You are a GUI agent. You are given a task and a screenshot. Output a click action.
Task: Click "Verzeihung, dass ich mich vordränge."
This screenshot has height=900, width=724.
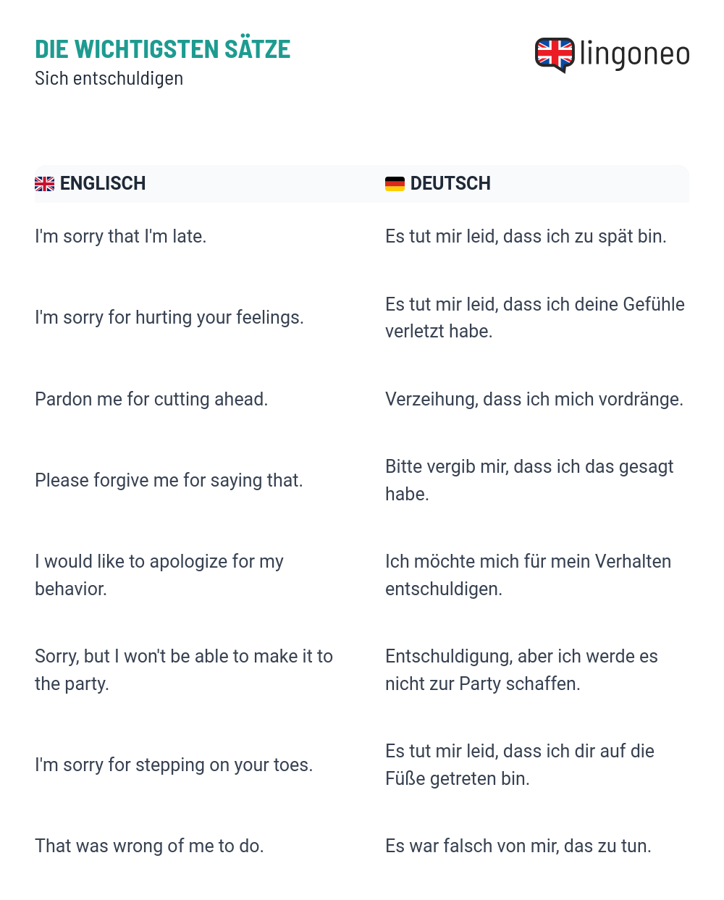(534, 399)
